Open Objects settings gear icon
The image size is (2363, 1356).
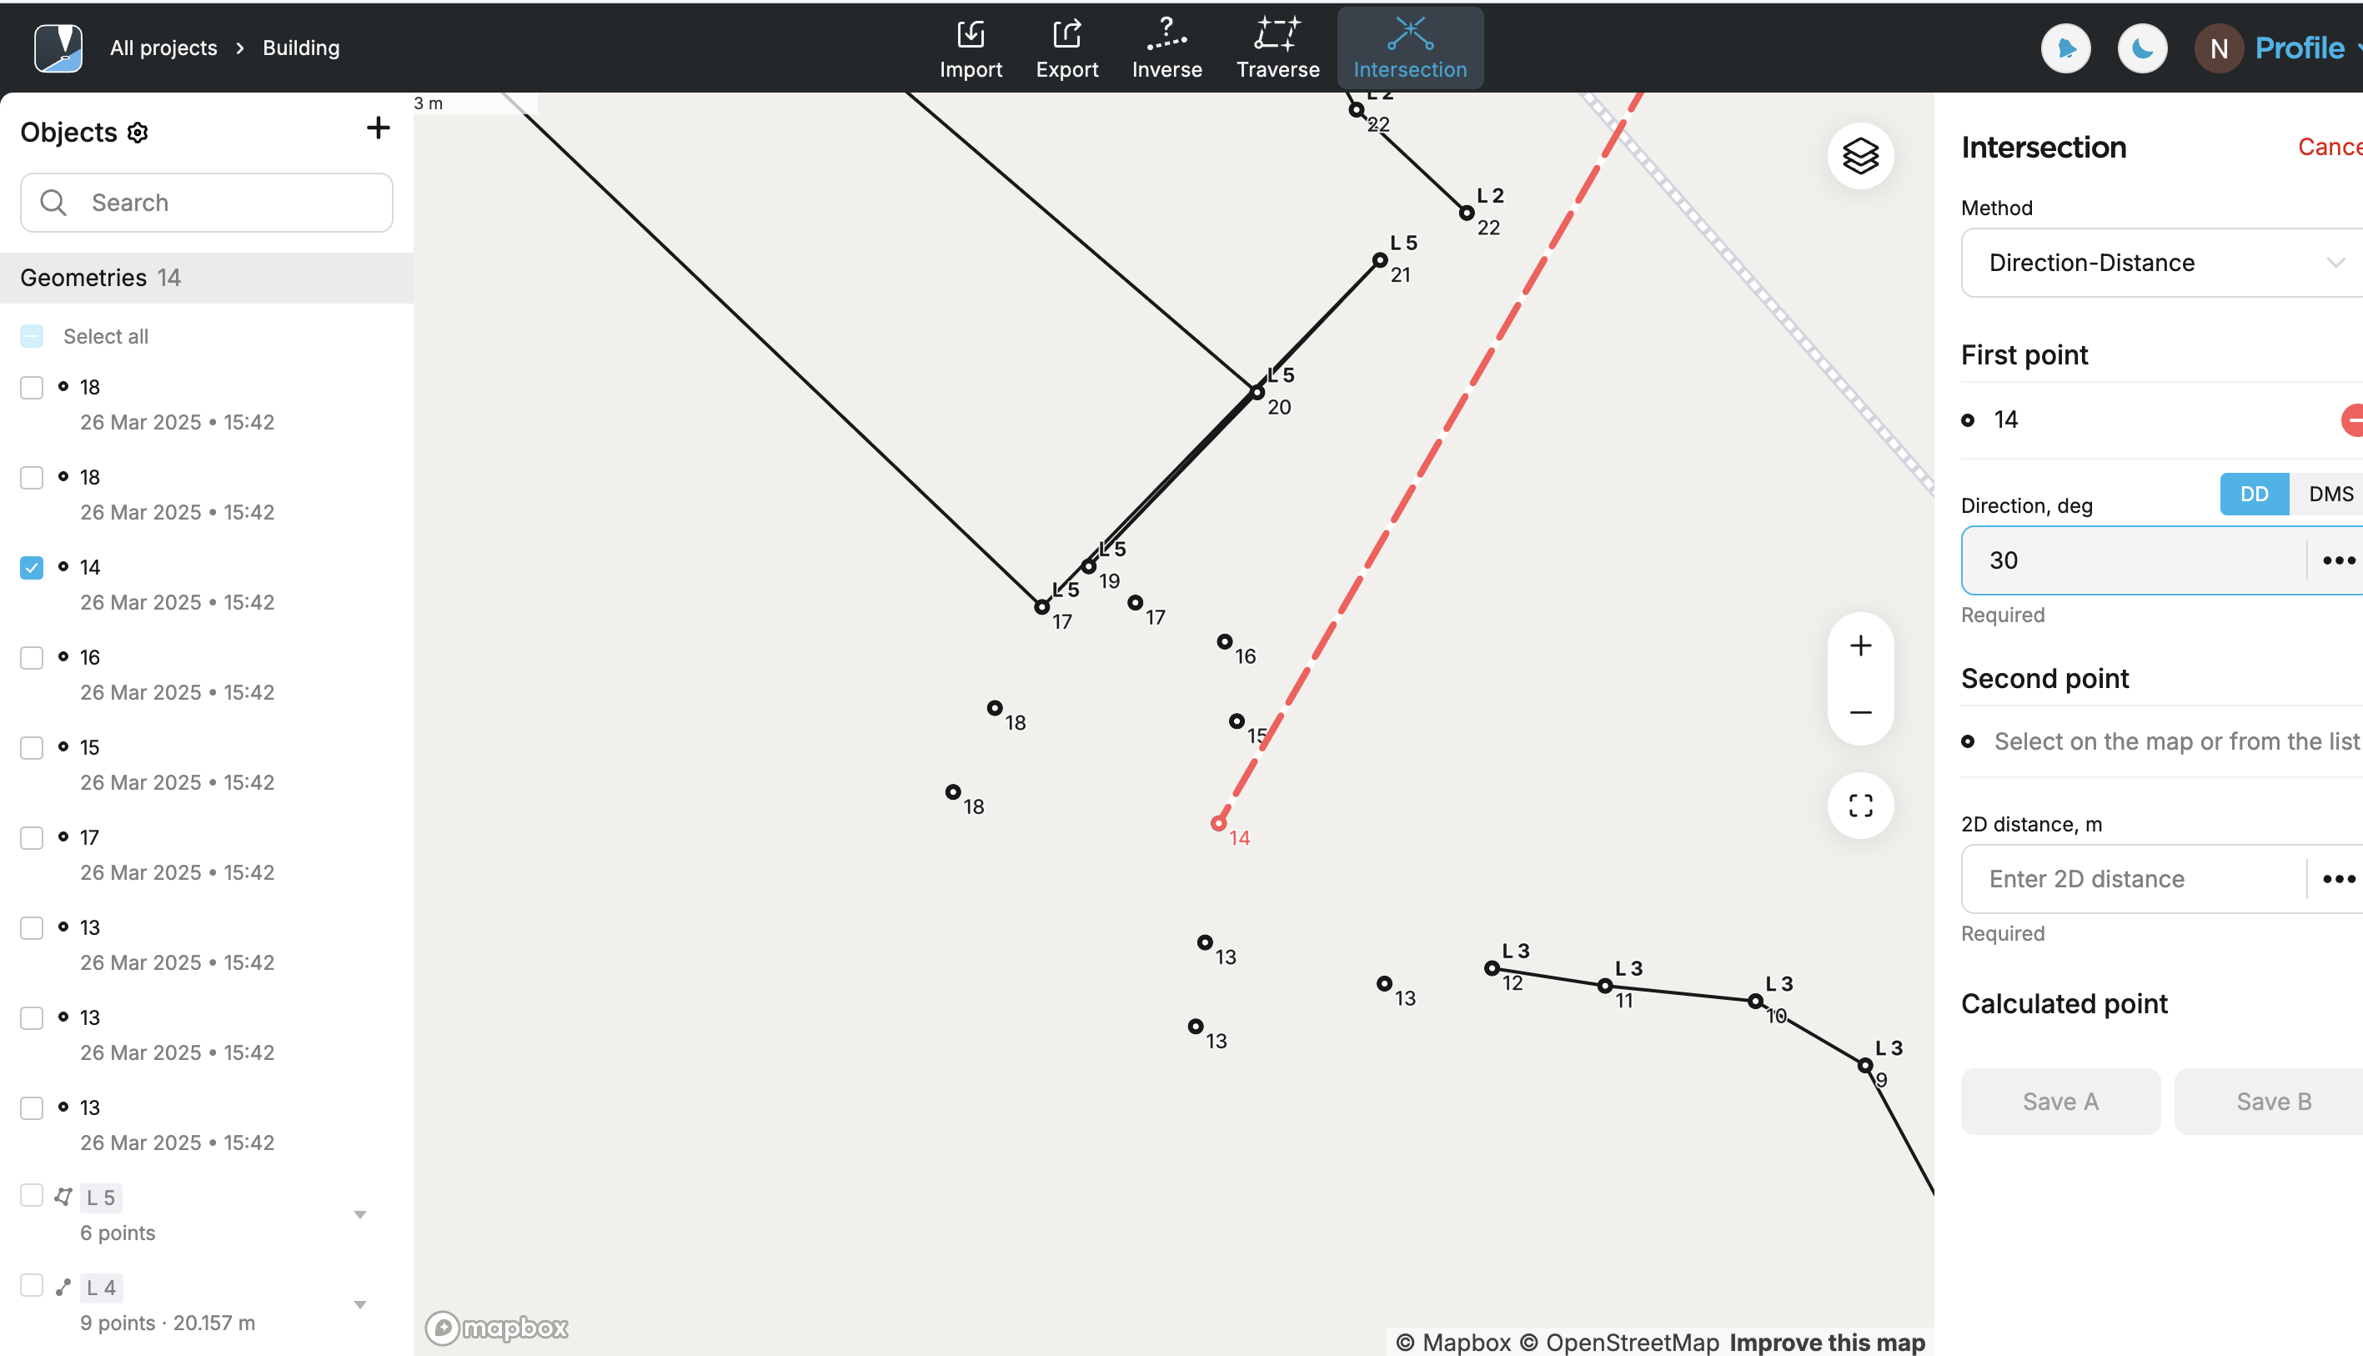[138, 133]
